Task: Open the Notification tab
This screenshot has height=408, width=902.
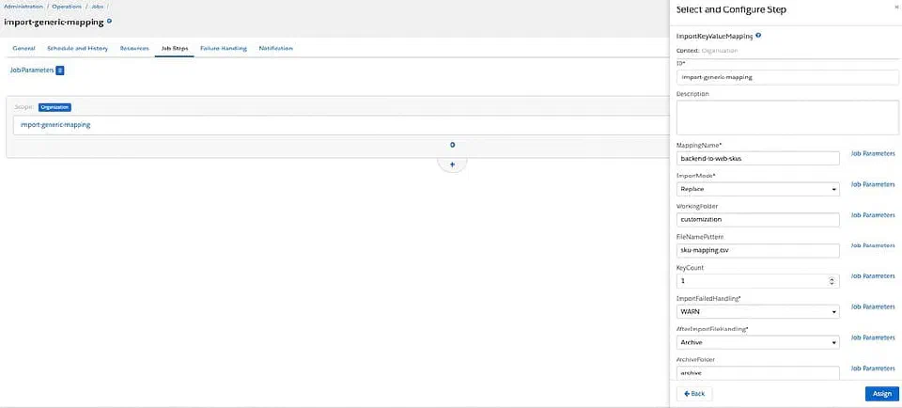Action: point(275,48)
